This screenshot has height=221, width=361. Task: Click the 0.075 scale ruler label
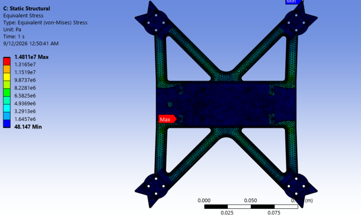pos(274,213)
